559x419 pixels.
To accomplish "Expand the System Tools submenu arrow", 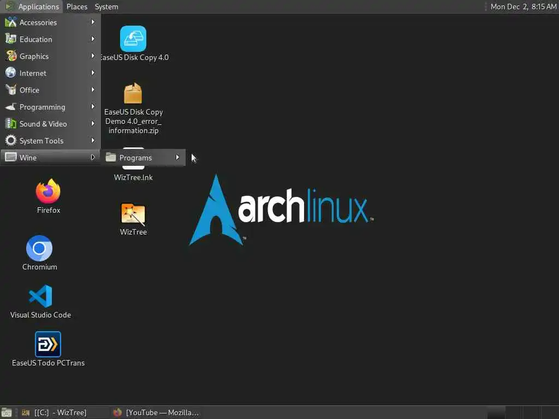I will 93,140.
